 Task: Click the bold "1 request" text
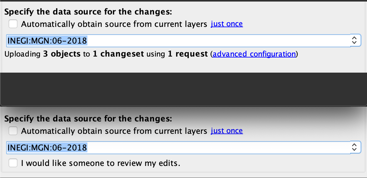pyautogui.click(x=188, y=54)
